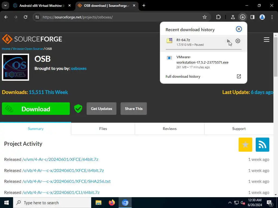Click the muted volume tray icon
Image resolution: width=278 pixels, height=208 pixels.
tap(243, 203)
